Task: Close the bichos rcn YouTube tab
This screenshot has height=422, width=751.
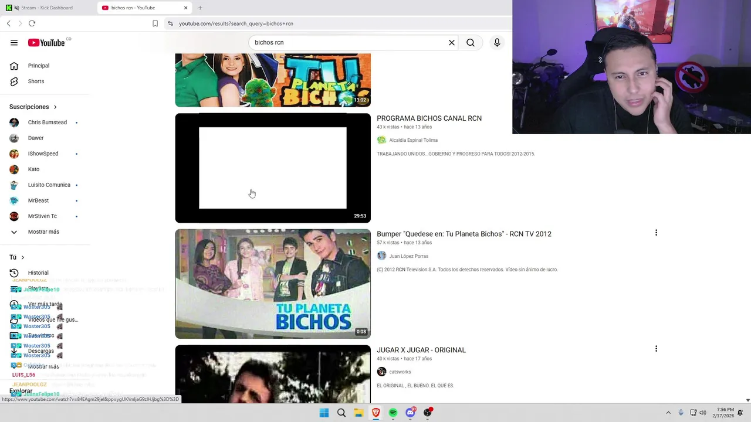Action: 186,8
